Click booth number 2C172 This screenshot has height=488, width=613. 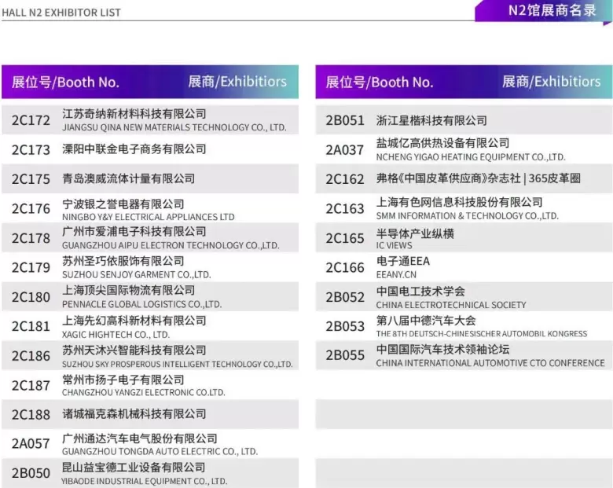point(31,120)
